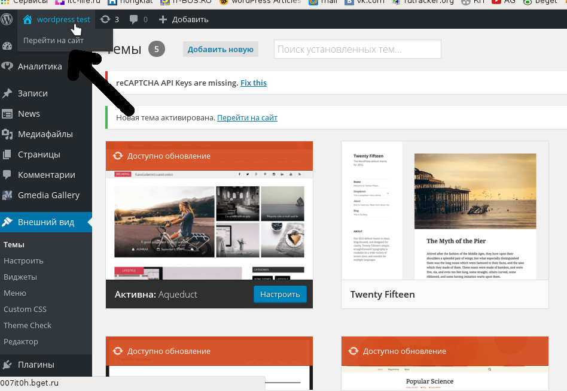Select Перейти на сайт in dropdown
Image resolution: width=567 pixels, height=391 pixels.
53,41
